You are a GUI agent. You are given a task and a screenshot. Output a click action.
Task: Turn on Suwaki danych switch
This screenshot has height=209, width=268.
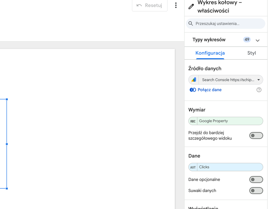(x=256, y=190)
